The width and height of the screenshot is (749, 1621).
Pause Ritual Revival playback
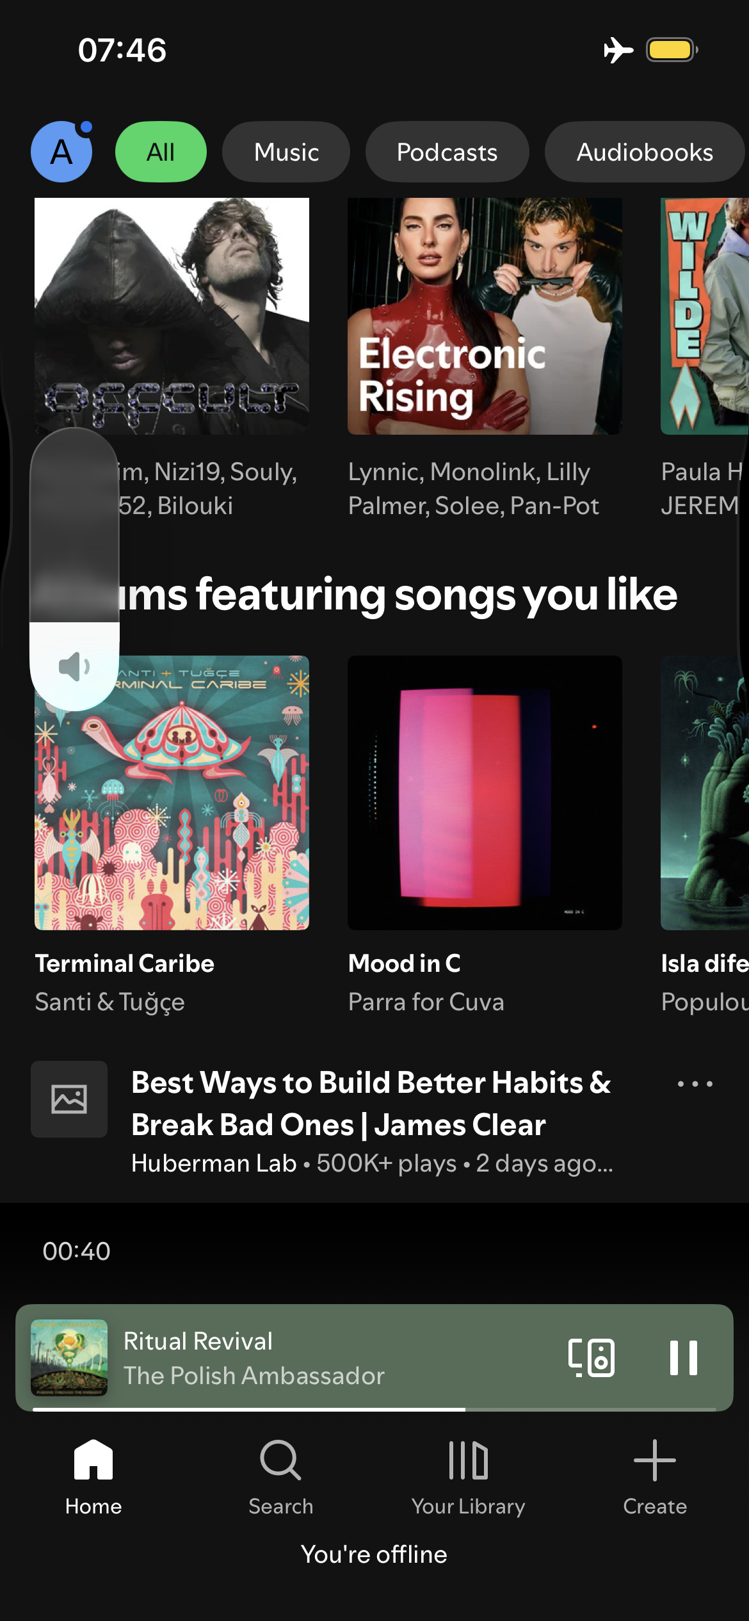coord(683,1357)
